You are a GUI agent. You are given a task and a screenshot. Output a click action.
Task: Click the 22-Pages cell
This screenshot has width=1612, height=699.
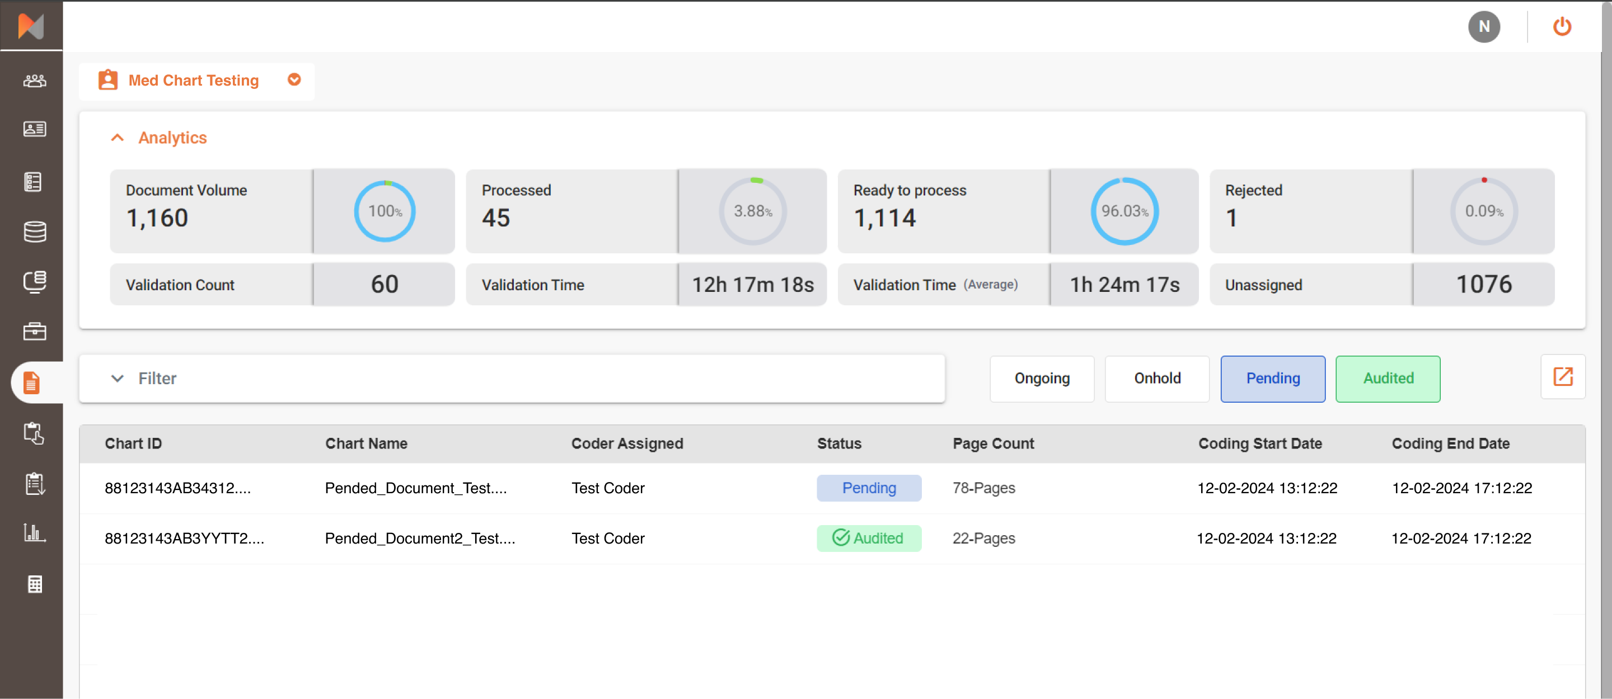(984, 539)
